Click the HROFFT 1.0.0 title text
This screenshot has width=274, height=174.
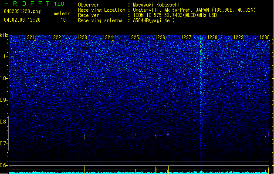pos(34,3)
